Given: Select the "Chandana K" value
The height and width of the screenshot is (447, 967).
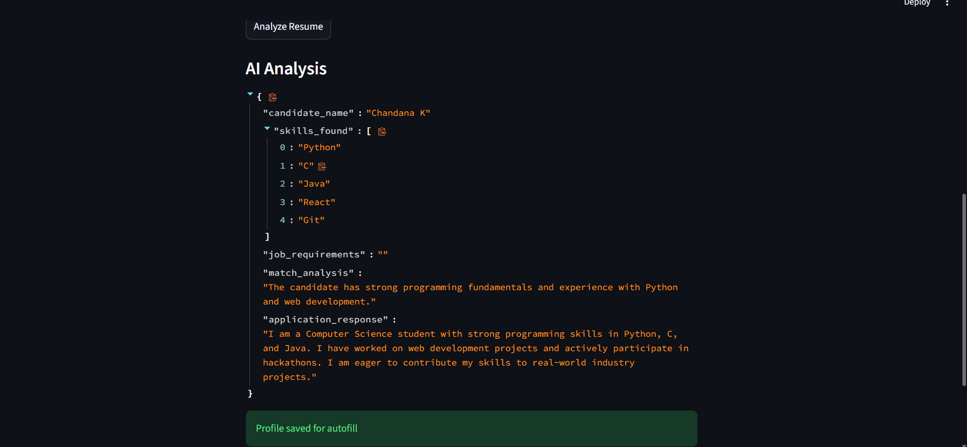Looking at the screenshot, I should click(398, 113).
